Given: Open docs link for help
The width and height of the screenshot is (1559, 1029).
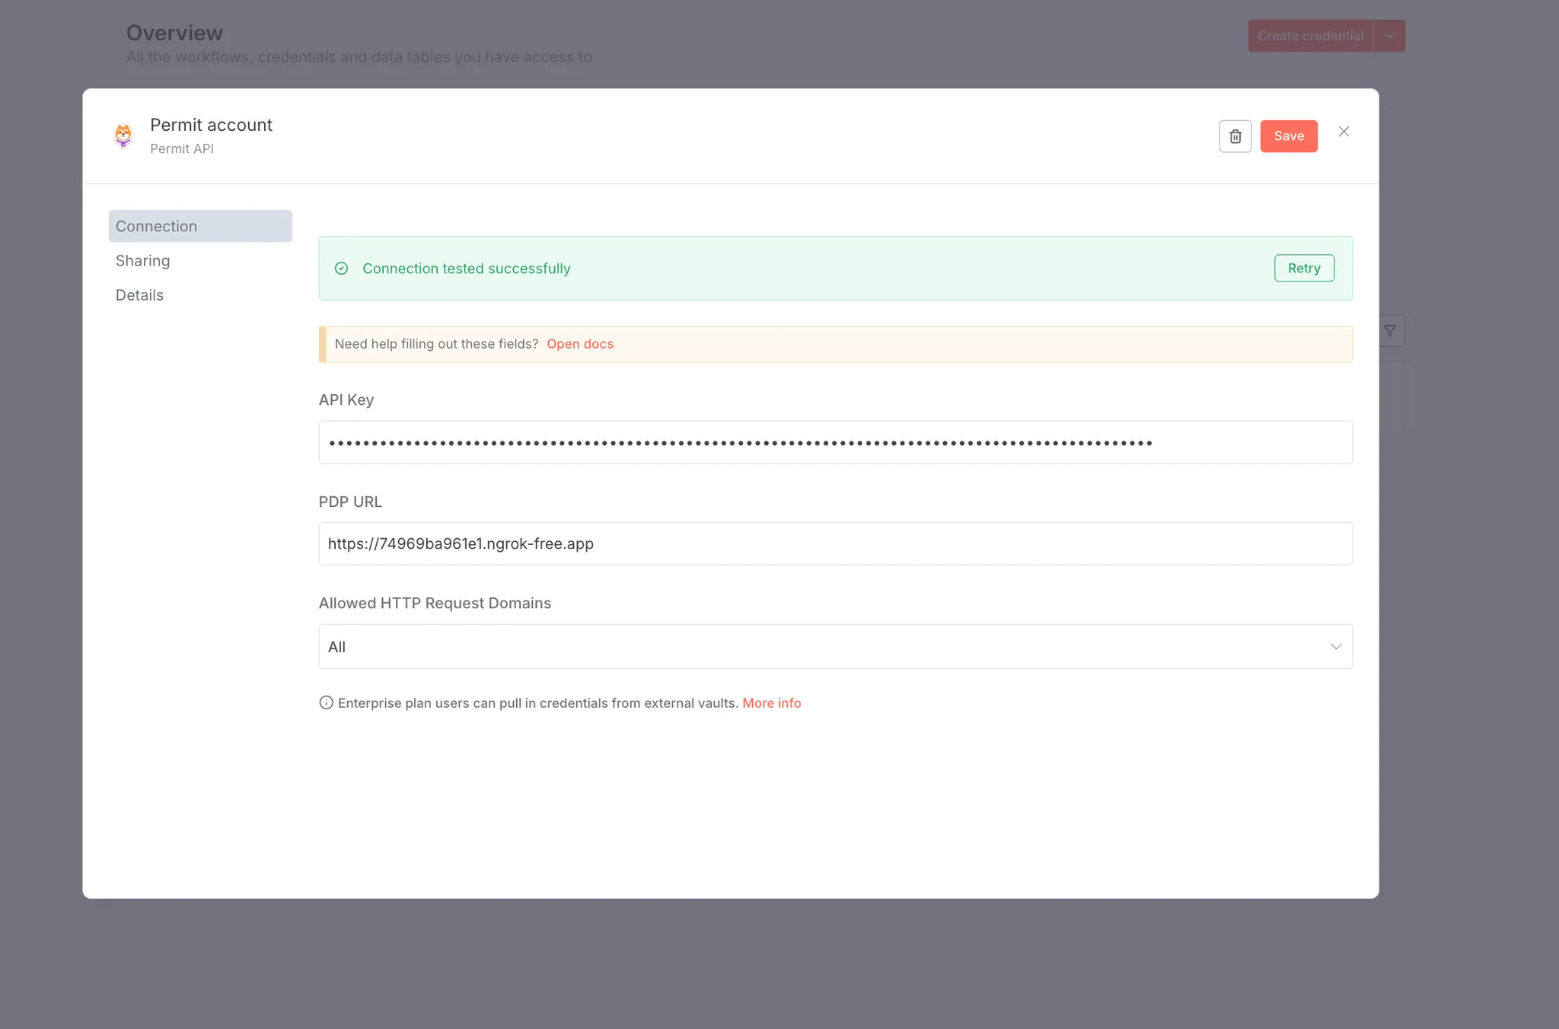Looking at the screenshot, I should [x=580, y=344].
